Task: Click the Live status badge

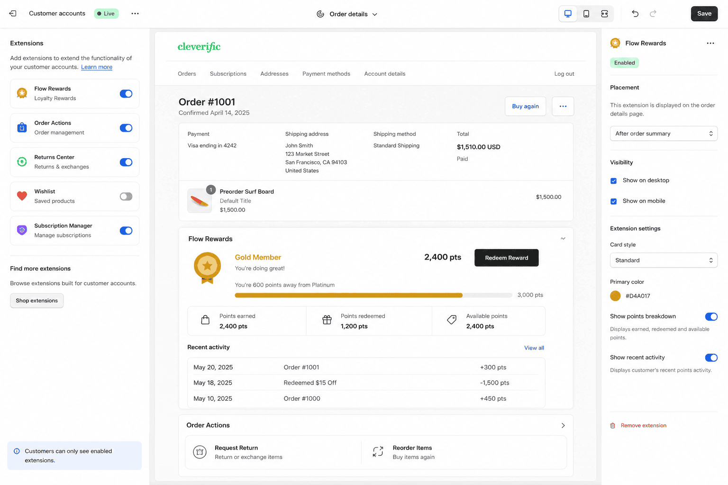Action: (106, 14)
